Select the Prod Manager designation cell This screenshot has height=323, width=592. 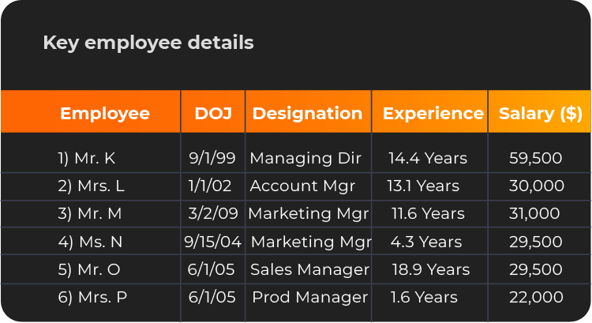pyautogui.click(x=309, y=298)
